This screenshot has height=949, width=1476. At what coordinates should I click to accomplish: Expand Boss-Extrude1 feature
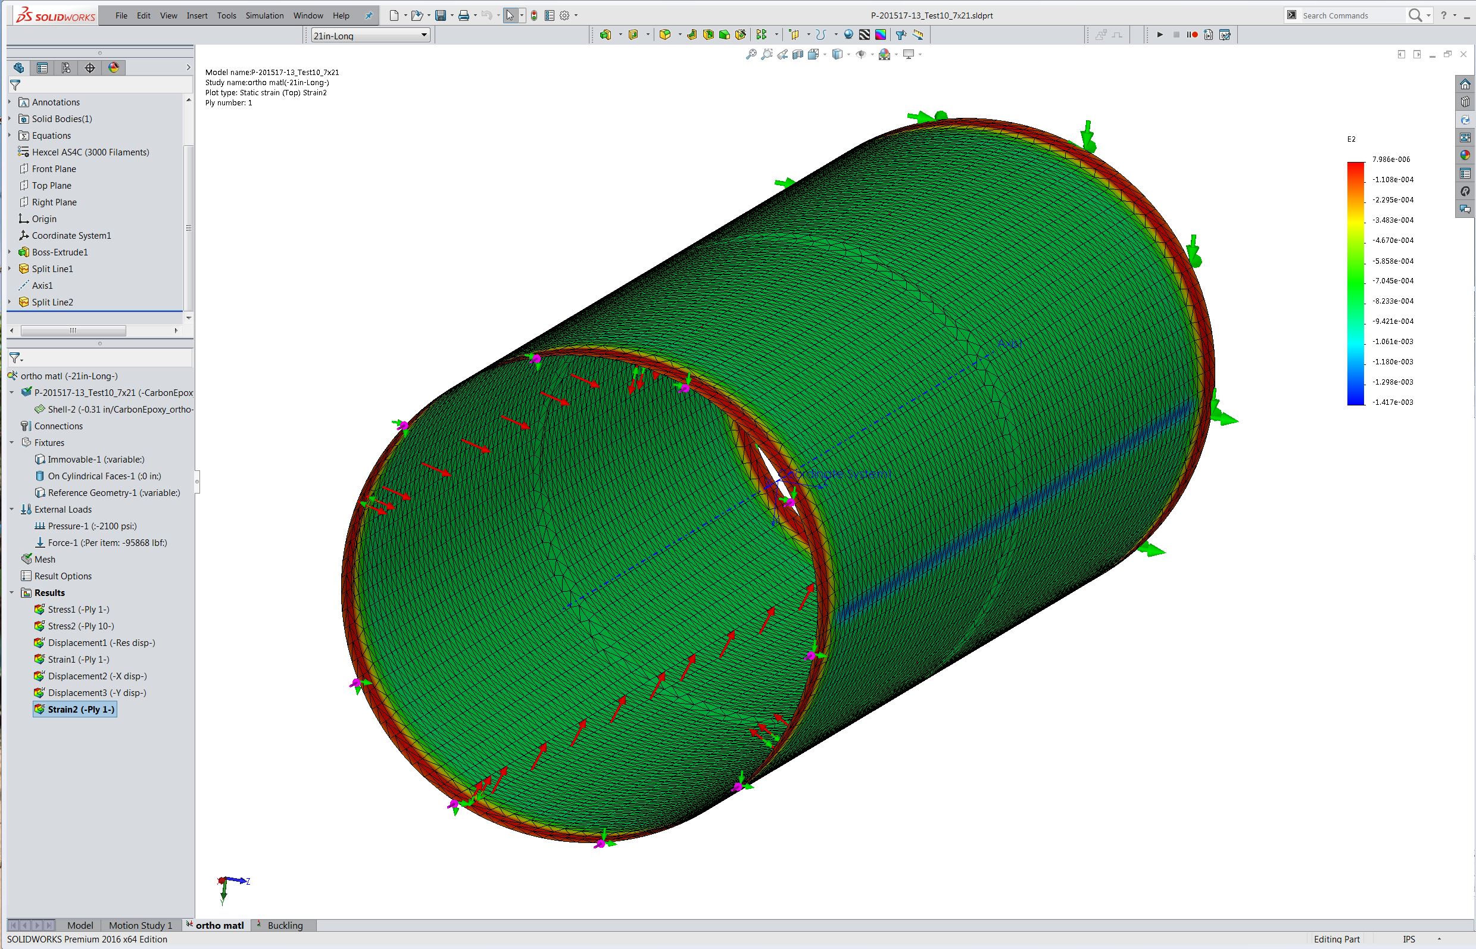coord(10,251)
